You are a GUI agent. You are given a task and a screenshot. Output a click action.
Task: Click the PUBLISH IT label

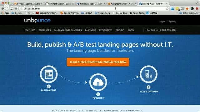98,98
